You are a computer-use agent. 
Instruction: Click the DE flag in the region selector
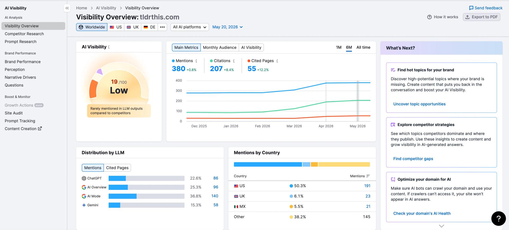[146, 27]
